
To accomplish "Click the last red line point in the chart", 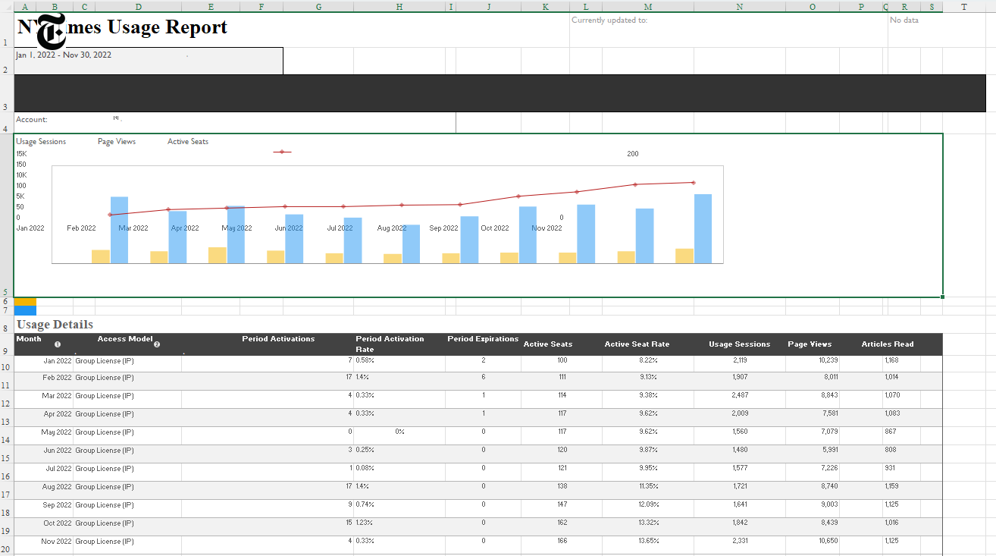I will (x=693, y=183).
